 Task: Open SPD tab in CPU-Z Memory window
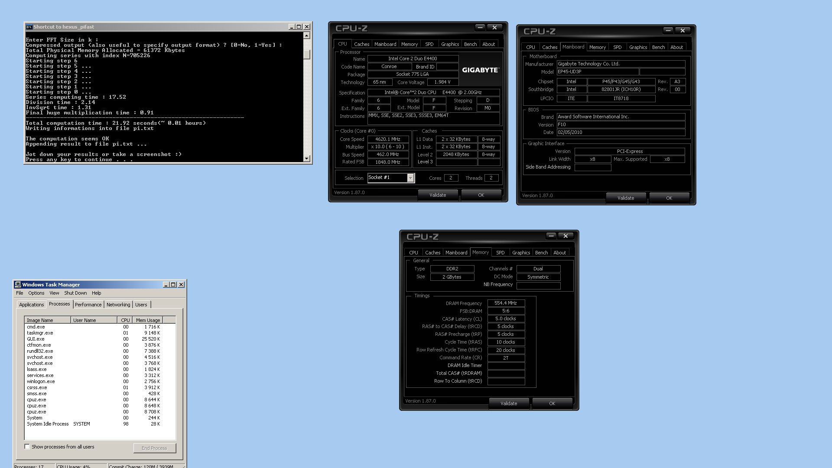tap(500, 253)
